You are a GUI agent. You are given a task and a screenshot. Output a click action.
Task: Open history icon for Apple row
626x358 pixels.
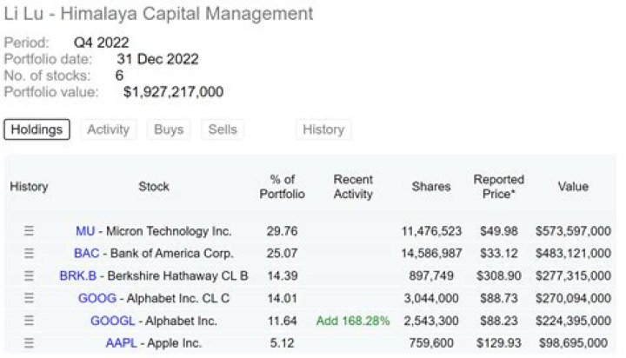tap(29, 343)
